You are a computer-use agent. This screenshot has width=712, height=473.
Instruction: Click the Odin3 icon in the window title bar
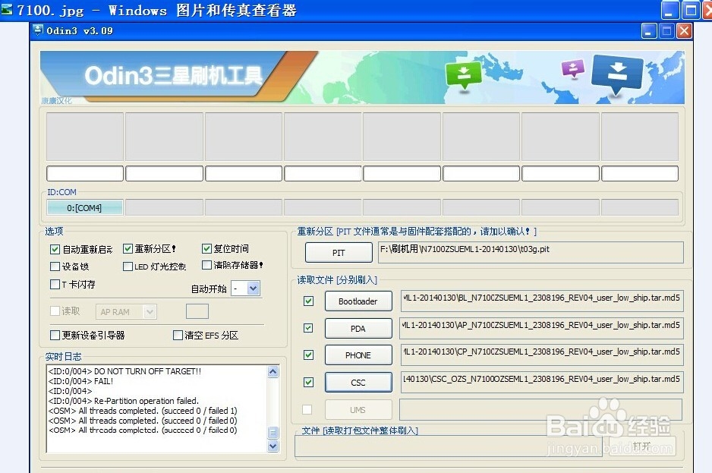click(37, 30)
